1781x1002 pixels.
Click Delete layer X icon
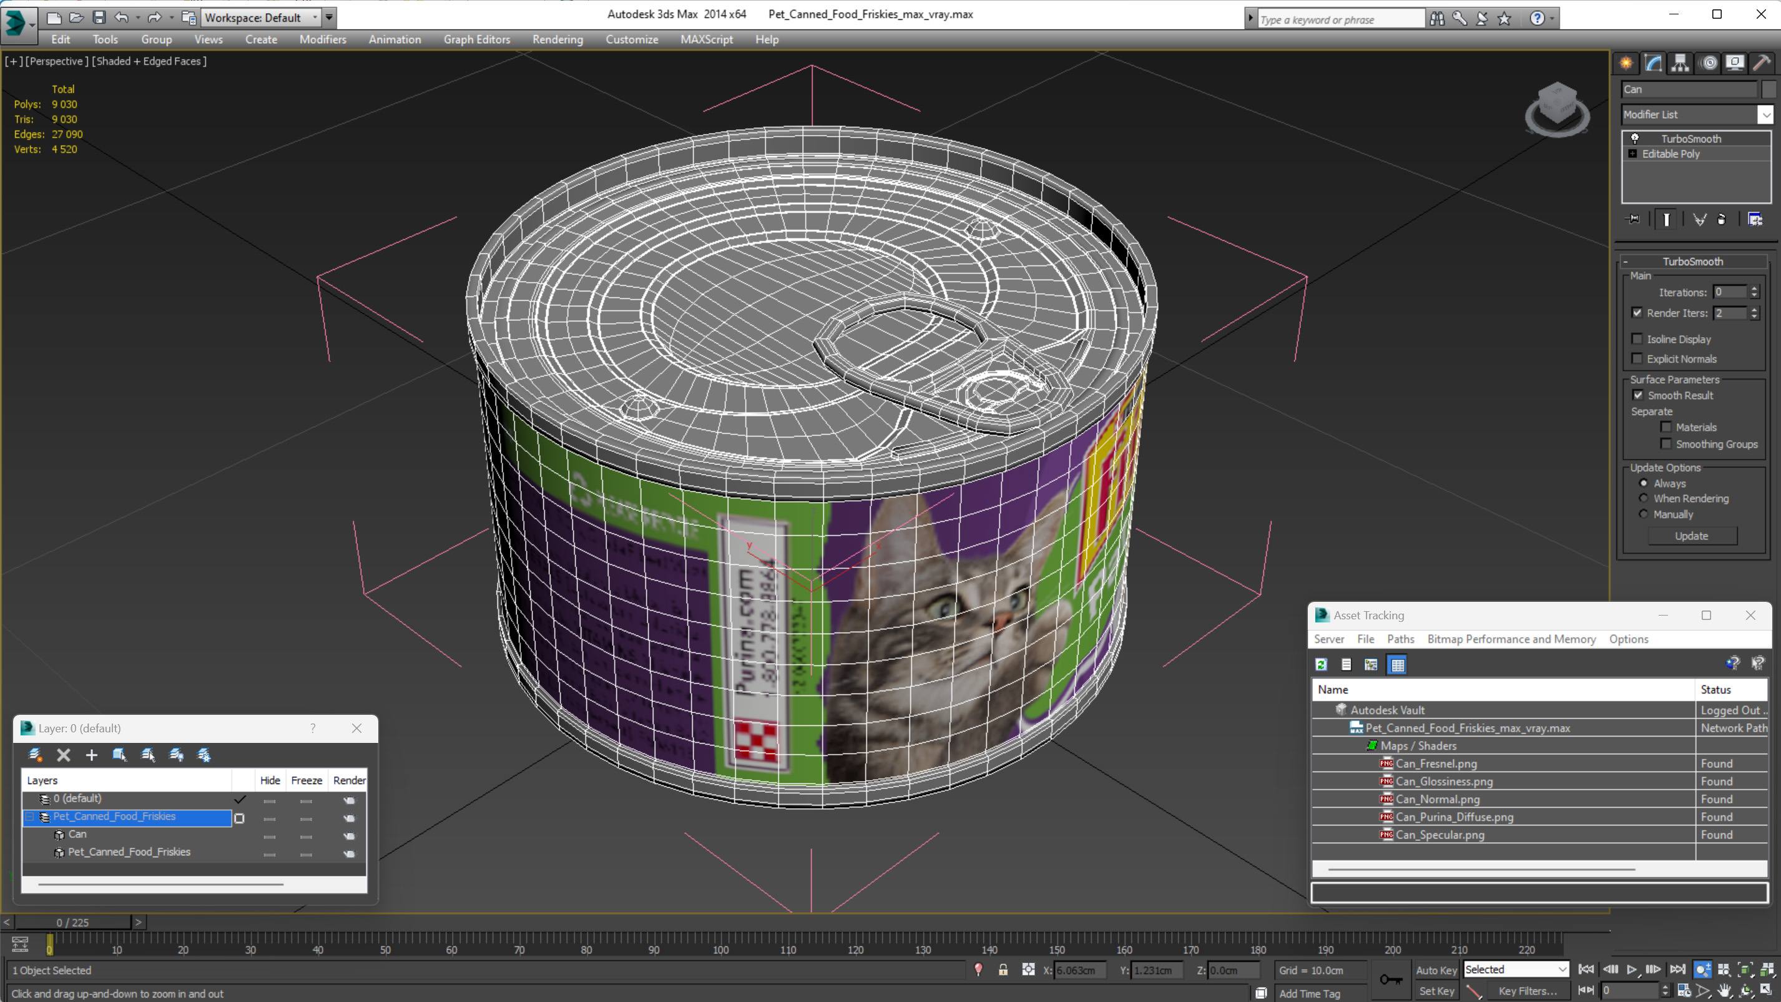64,755
